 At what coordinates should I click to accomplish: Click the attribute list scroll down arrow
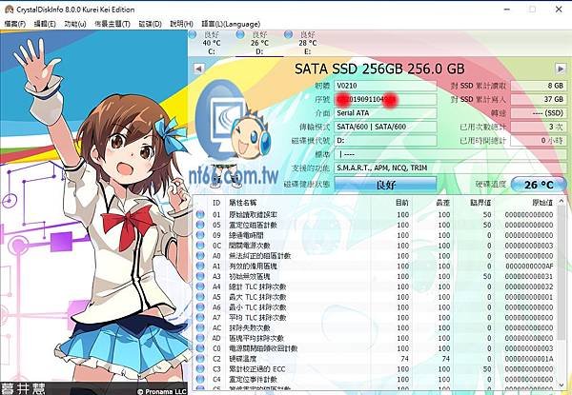pyautogui.click(x=562, y=385)
